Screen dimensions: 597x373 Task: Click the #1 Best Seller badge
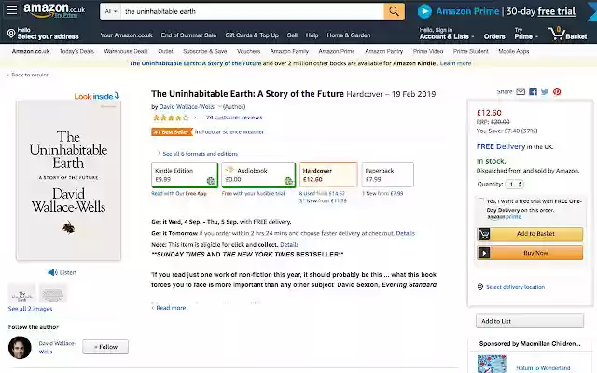tap(172, 132)
